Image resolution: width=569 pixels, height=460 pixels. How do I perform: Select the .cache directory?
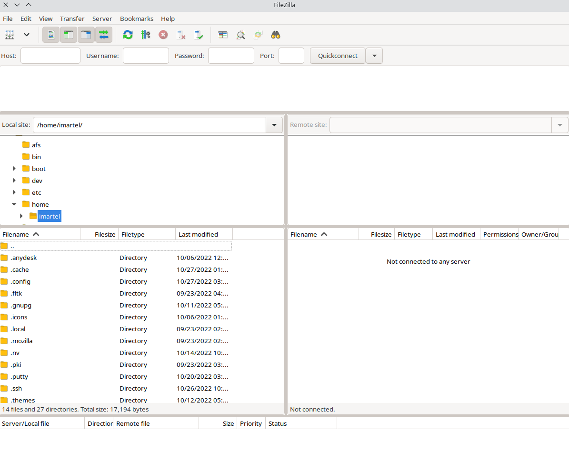pyautogui.click(x=116, y=270)
